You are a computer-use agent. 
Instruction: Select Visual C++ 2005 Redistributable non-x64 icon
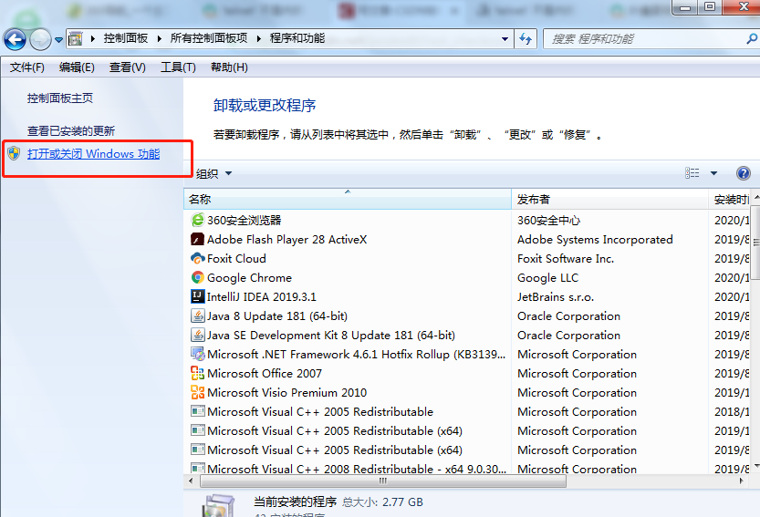[198, 411]
